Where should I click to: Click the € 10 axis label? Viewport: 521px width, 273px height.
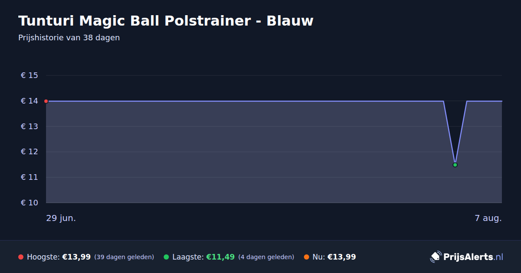[x=30, y=203]
